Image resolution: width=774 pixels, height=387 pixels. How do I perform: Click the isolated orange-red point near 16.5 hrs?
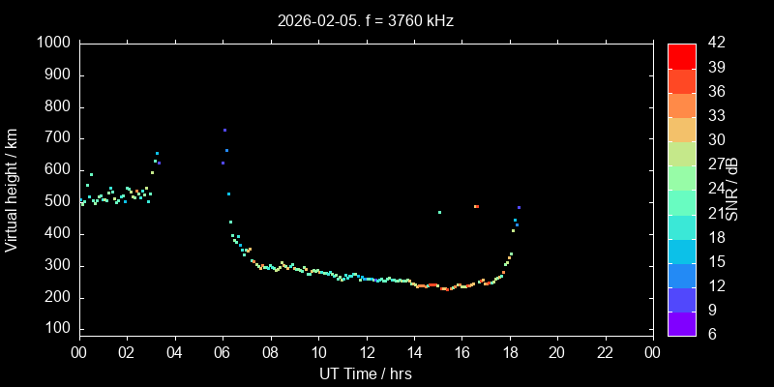(x=476, y=206)
